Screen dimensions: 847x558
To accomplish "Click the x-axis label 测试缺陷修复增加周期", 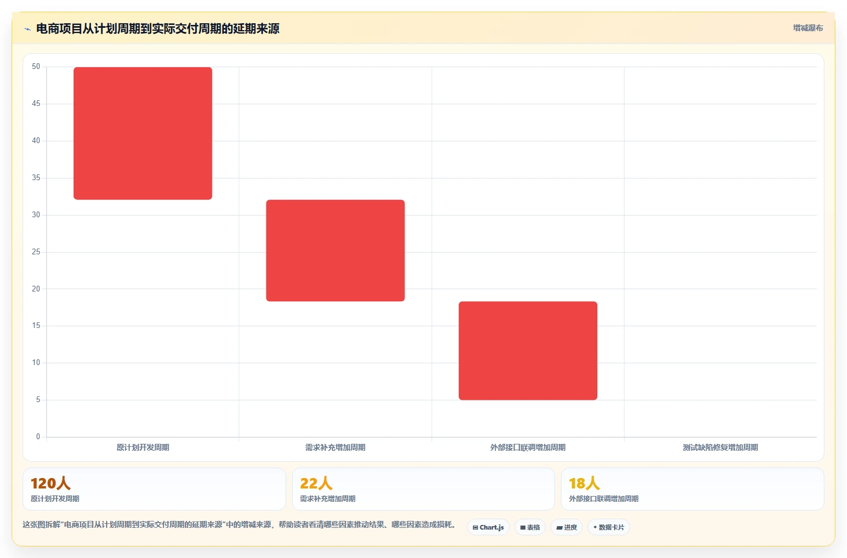I will coord(720,447).
